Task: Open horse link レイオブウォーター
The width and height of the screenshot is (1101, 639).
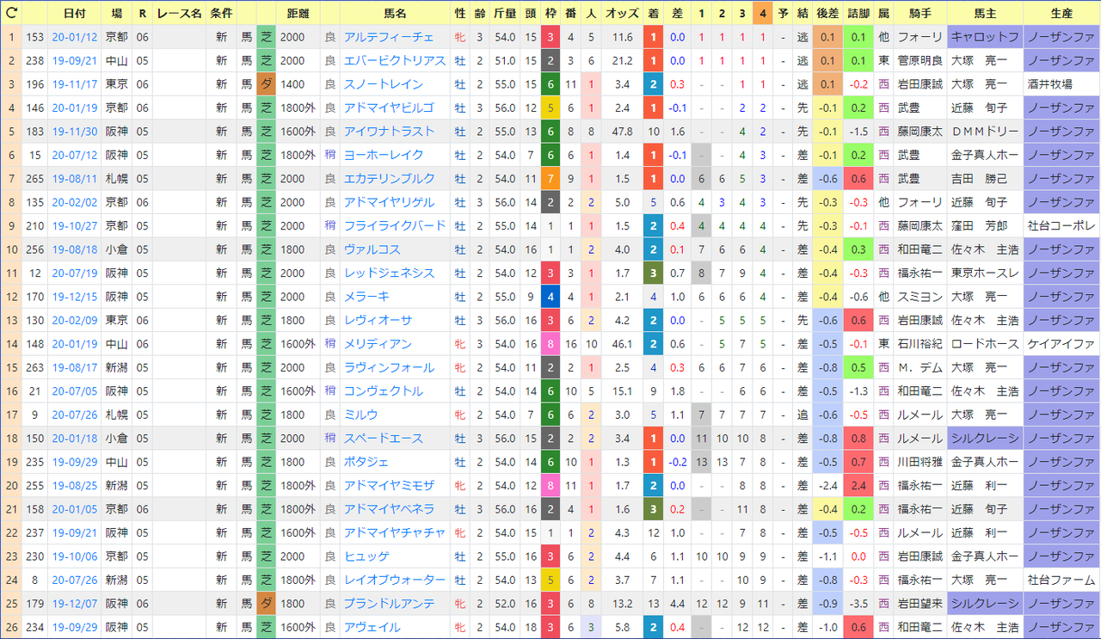Action: click(x=395, y=581)
